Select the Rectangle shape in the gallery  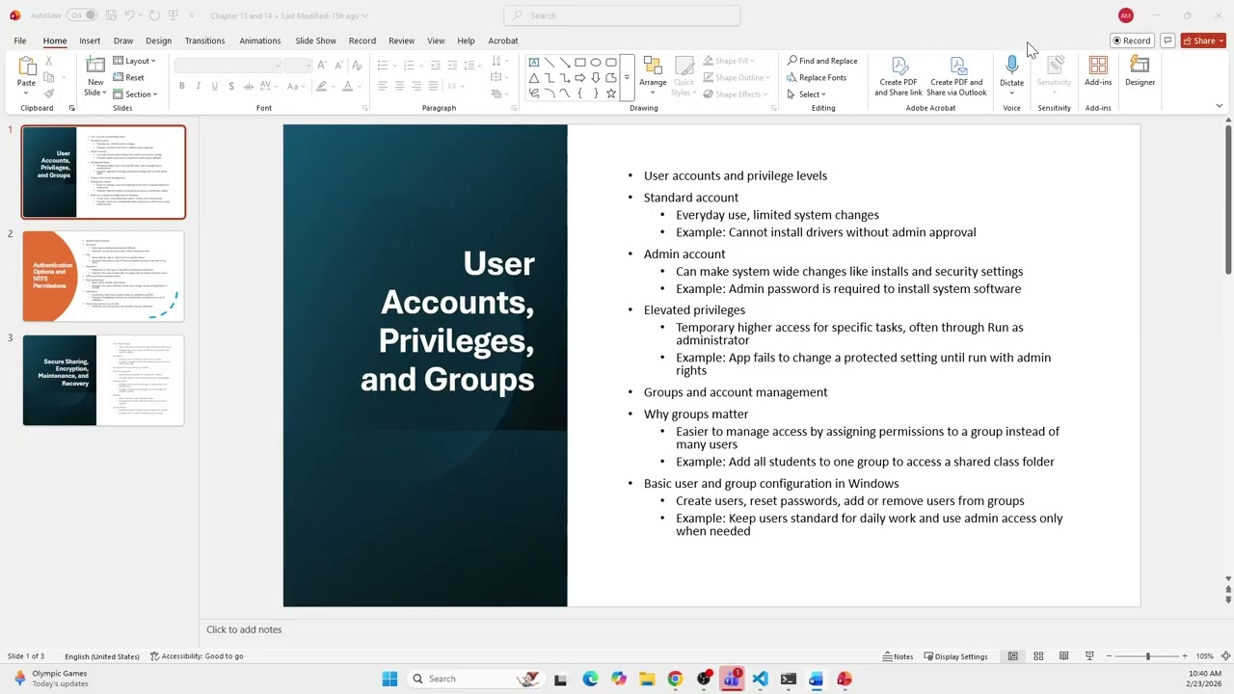[580, 62]
